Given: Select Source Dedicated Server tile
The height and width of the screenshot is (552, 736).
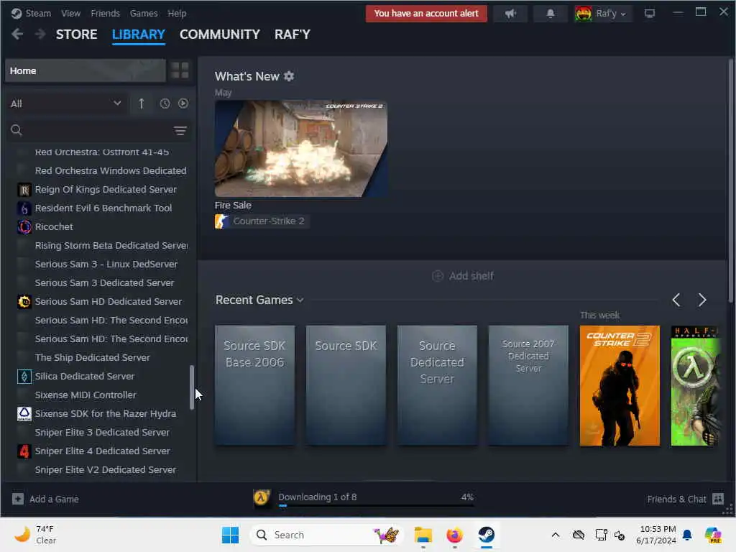Looking at the screenshot, I should (x=437, y=385).
